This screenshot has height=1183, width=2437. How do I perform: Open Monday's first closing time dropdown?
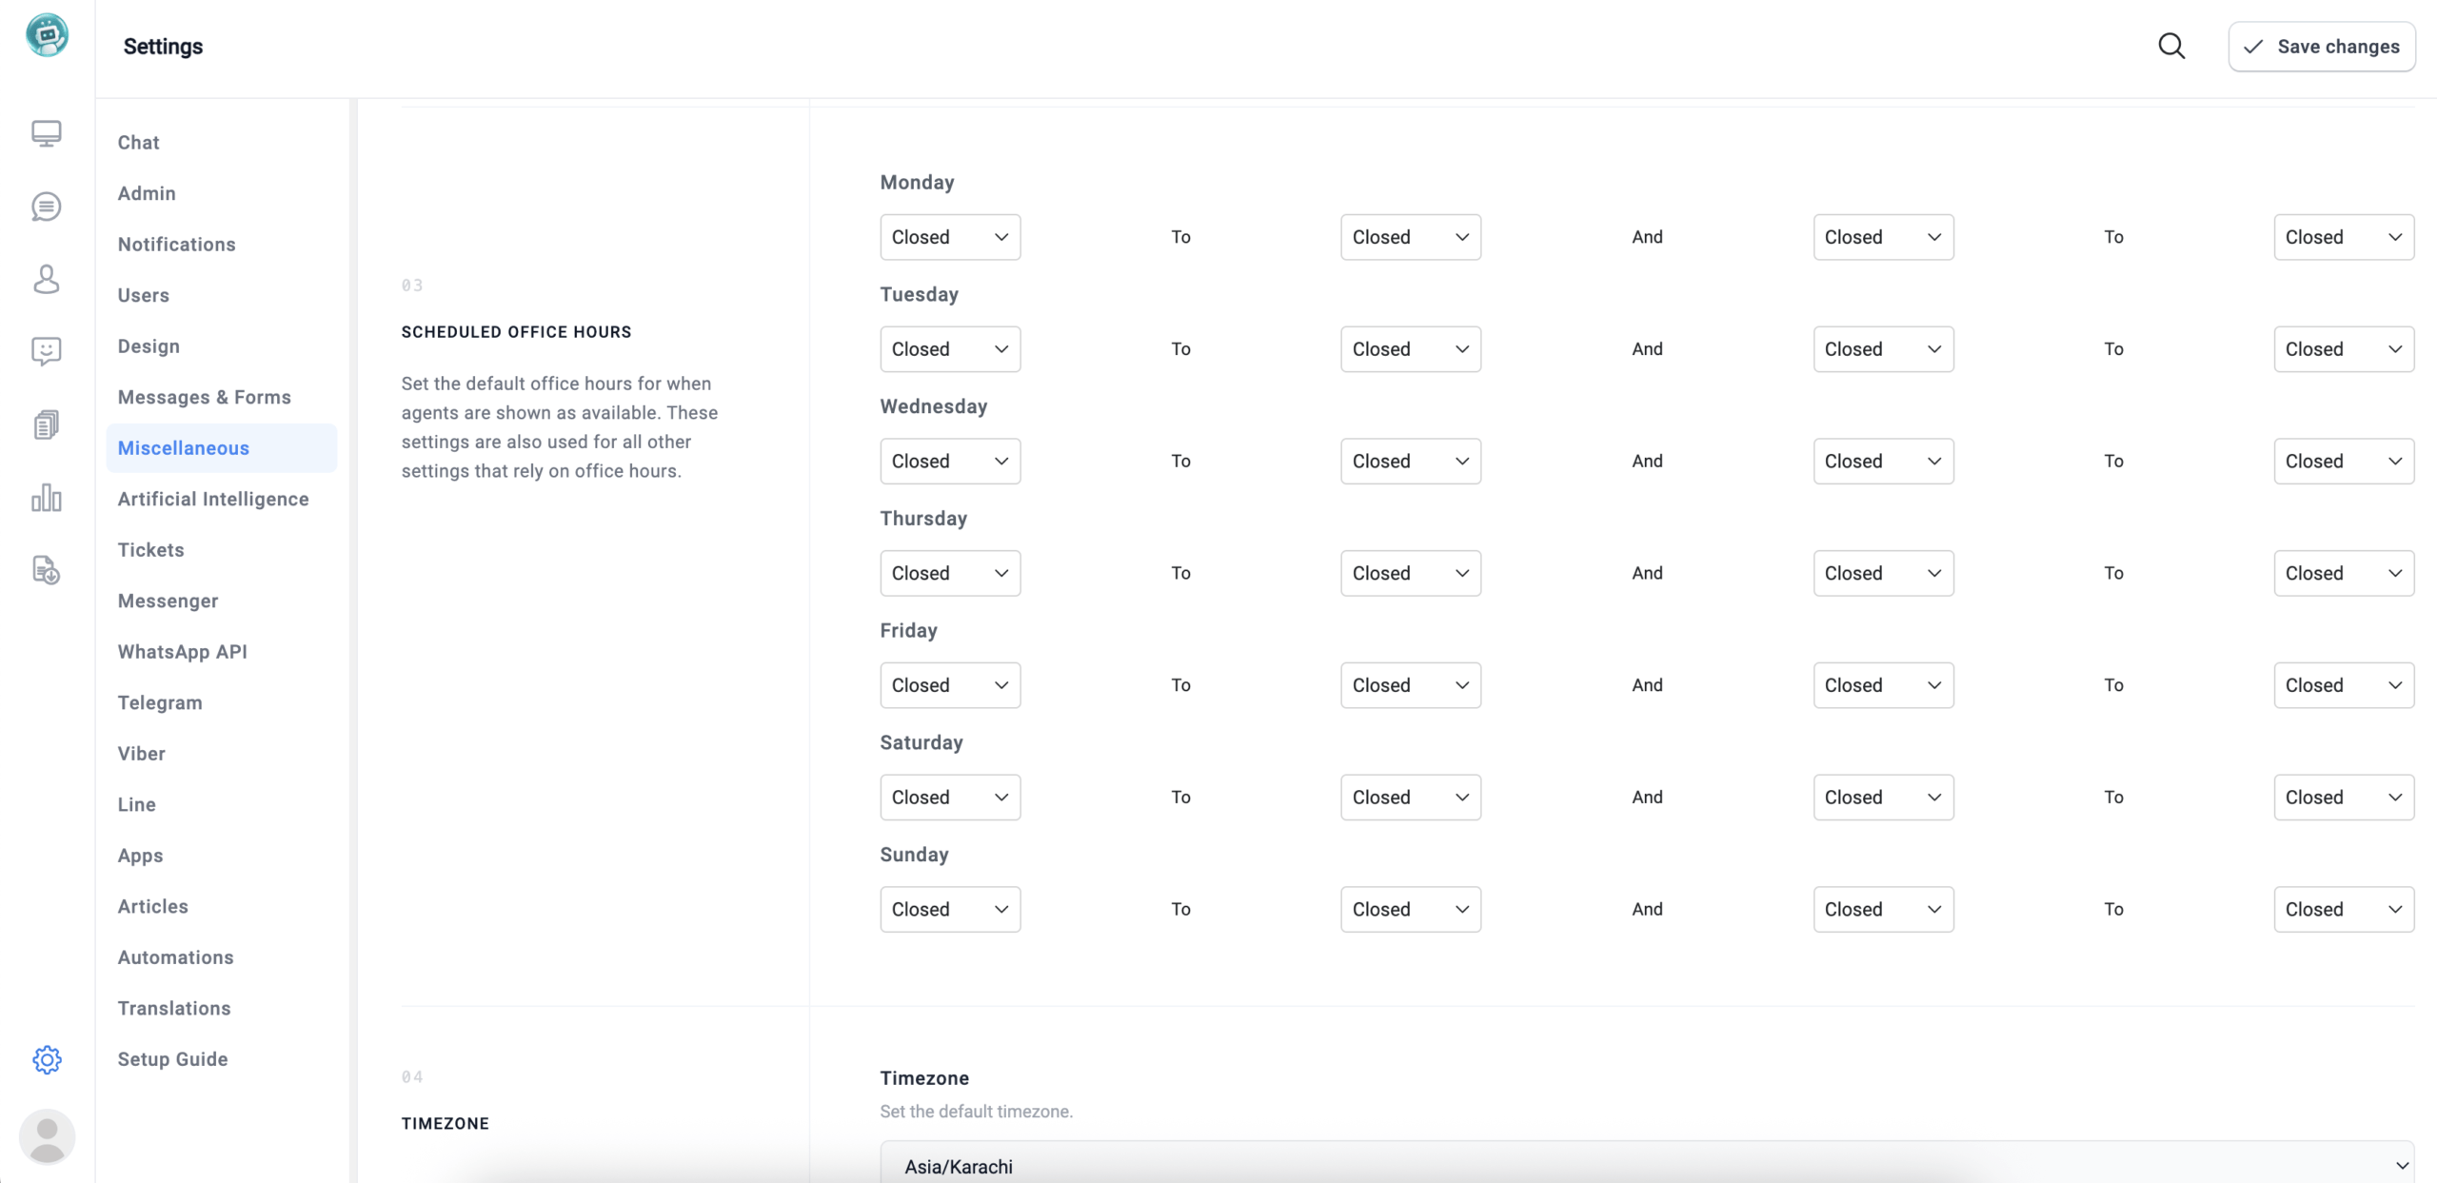(1411, 237)
